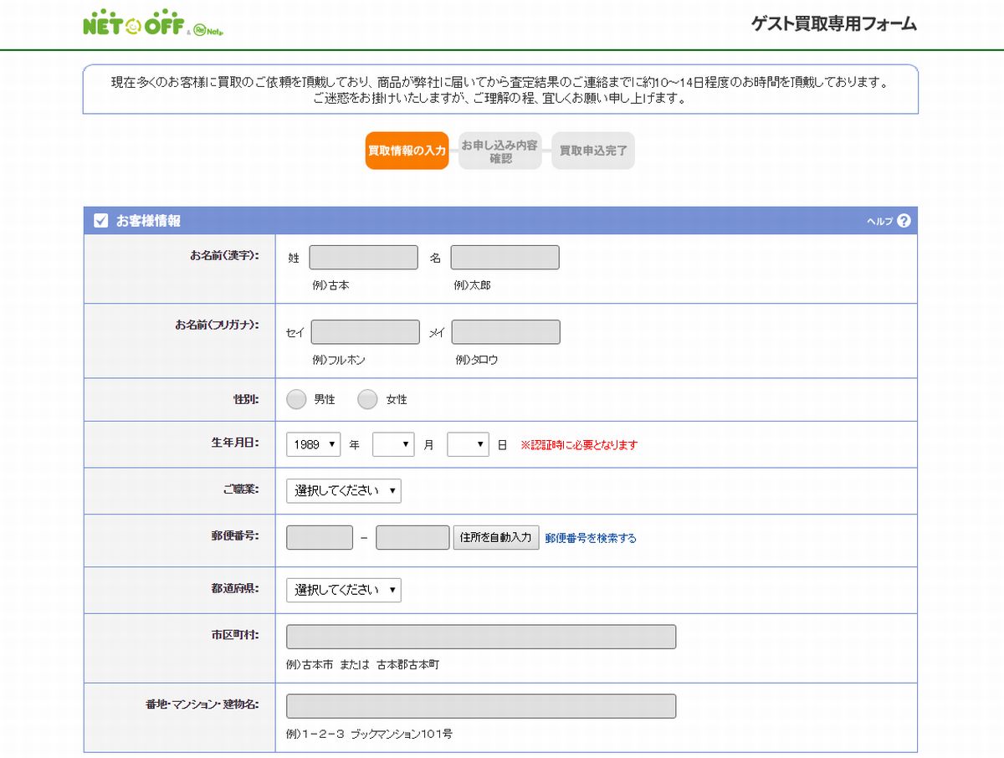The height and width of the screenshot is (758, 1004).
Task: Focus the 番地・マンション・建物名 address field
Action: (481, 706)
